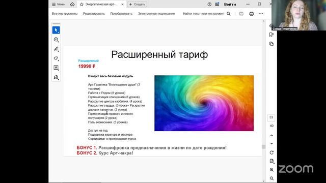Click the БОНУС 2 Курс Арт-чакра line
The height and width of the screenshot is (183, 326).
tap(105, 153)
